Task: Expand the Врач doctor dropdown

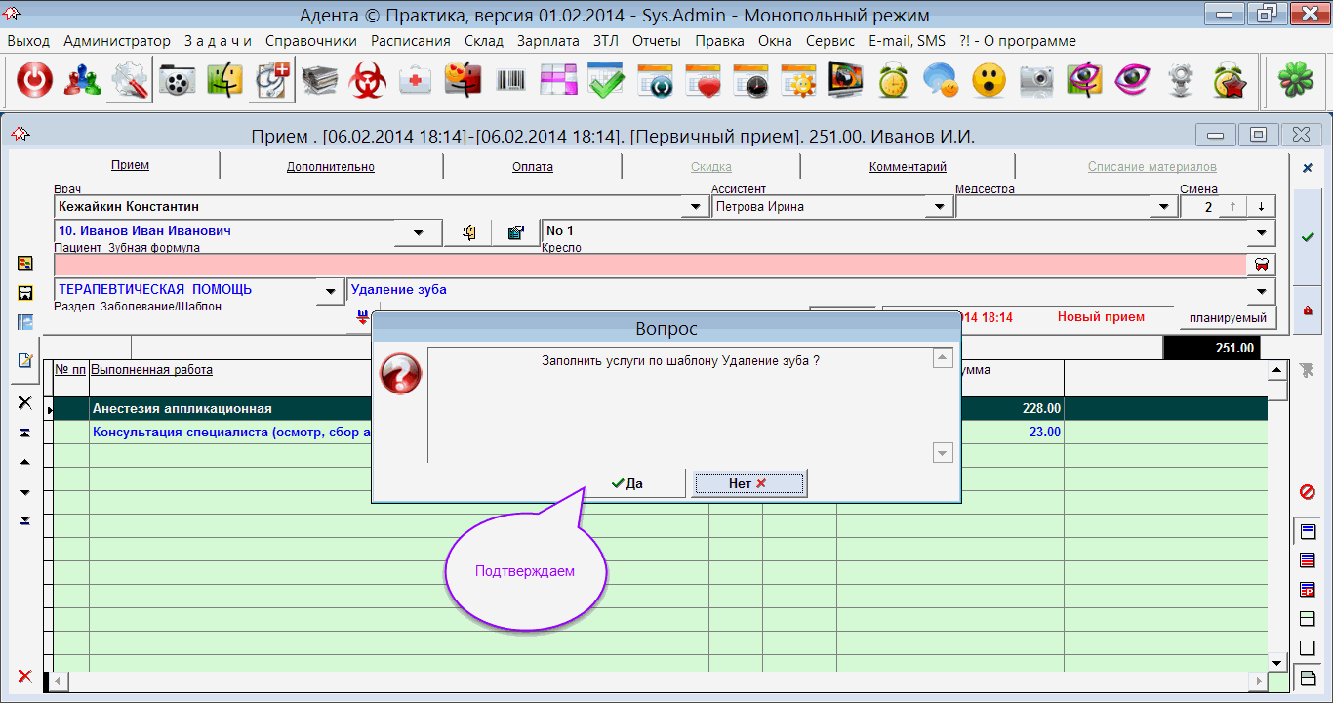Action: click(695, 207)
